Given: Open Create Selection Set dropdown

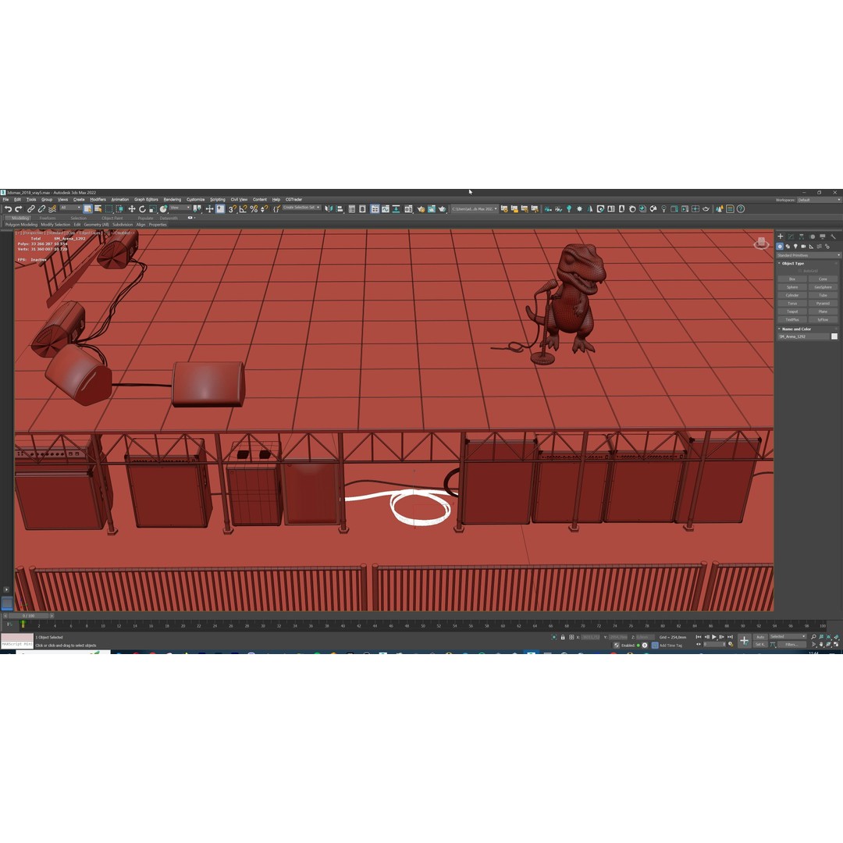Looking at the screenshot, I should pyautogui.click(x=302, y=208).
